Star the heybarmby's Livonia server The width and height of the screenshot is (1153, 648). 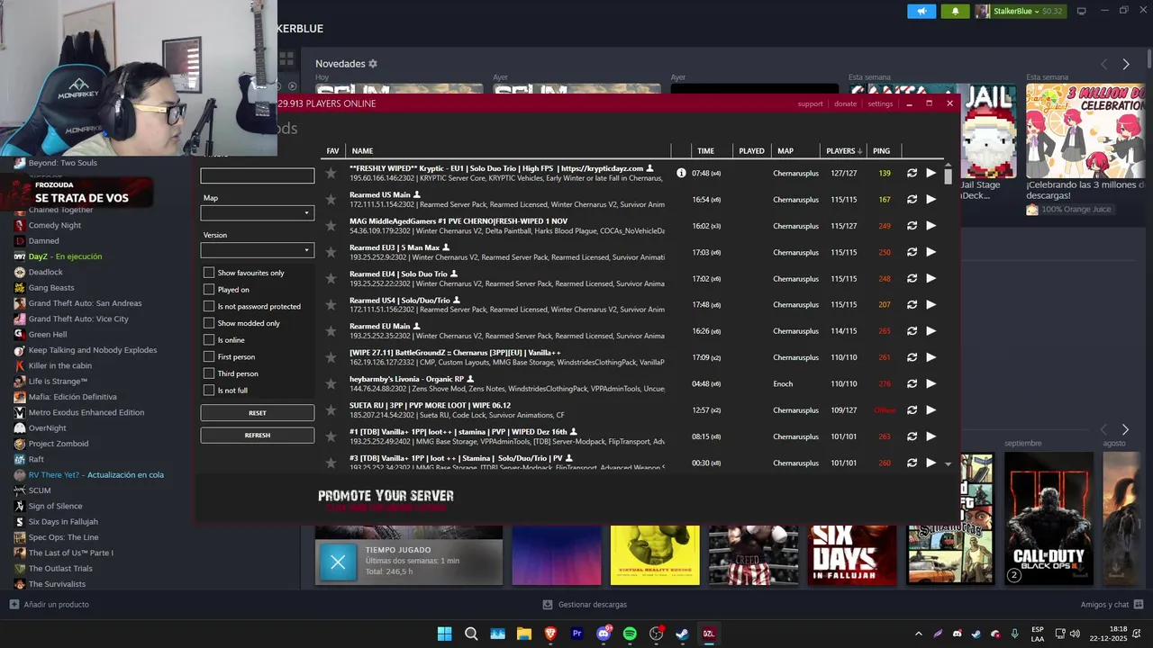(x=331, y=383)
